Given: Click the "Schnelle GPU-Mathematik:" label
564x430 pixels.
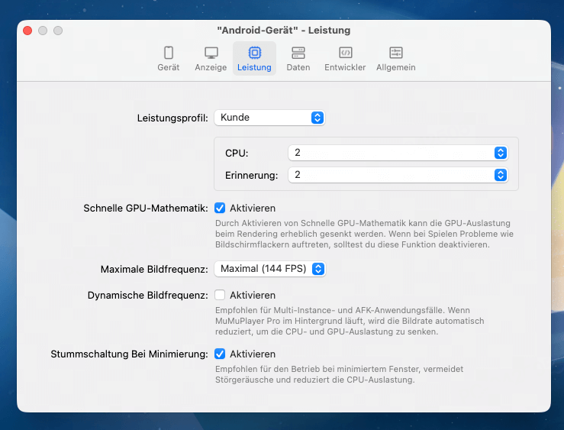Looking at the screenshot, I should pyautogui.click(x=146, y=209).
